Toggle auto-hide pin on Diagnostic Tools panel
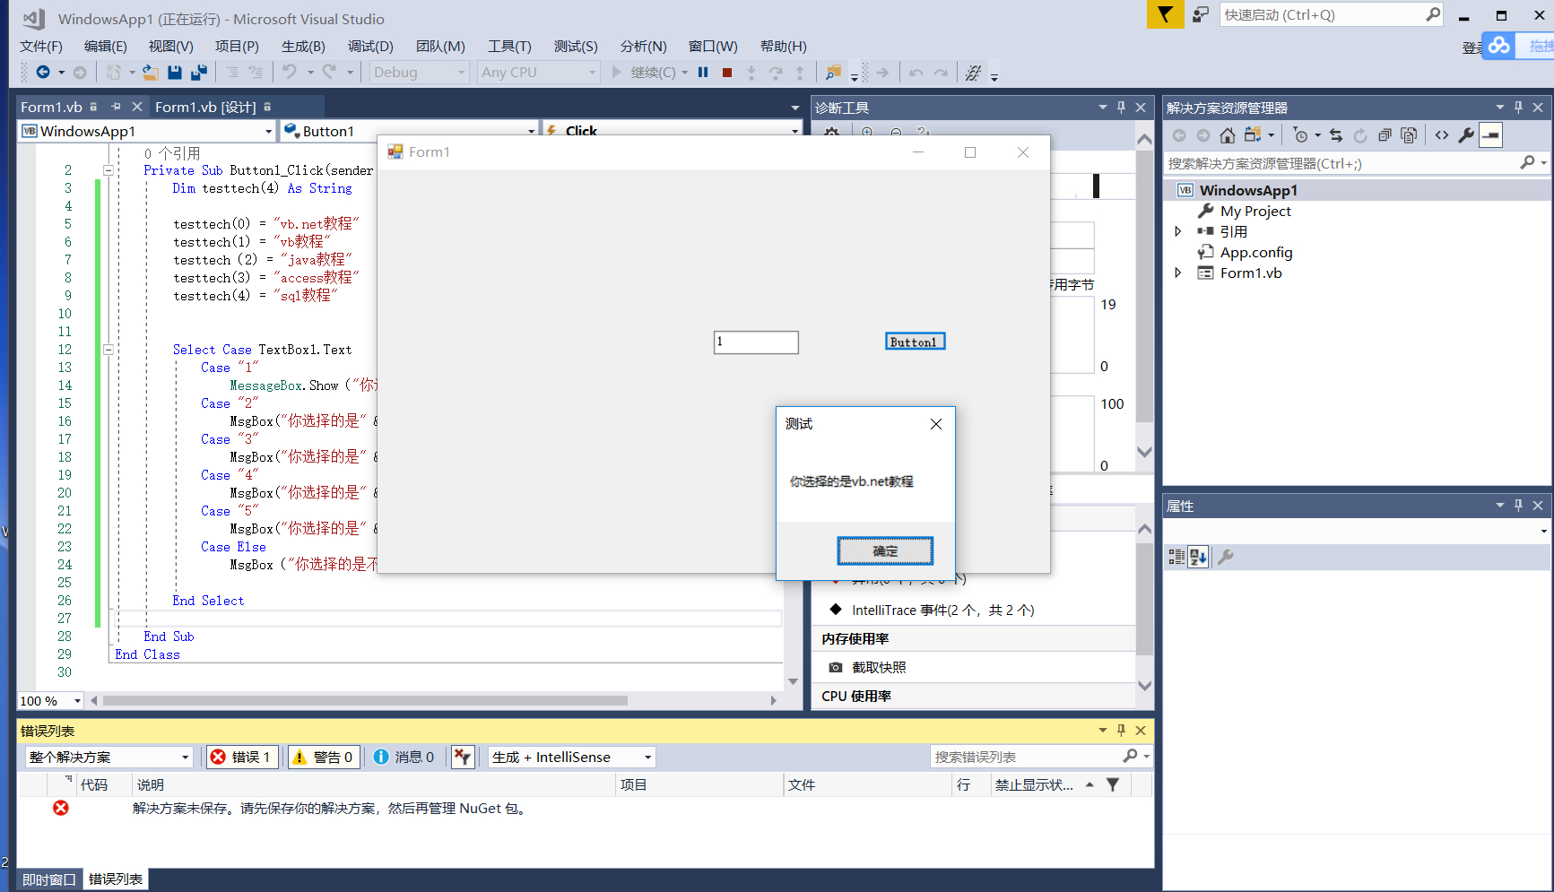This screenshot has height=892, width=1554. pyautogui.click(x=1121, y=107)
